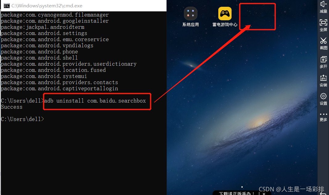Click the cmd.exe window title bar text
Viewport: 329px width, 195px height.
pos(47,6)
